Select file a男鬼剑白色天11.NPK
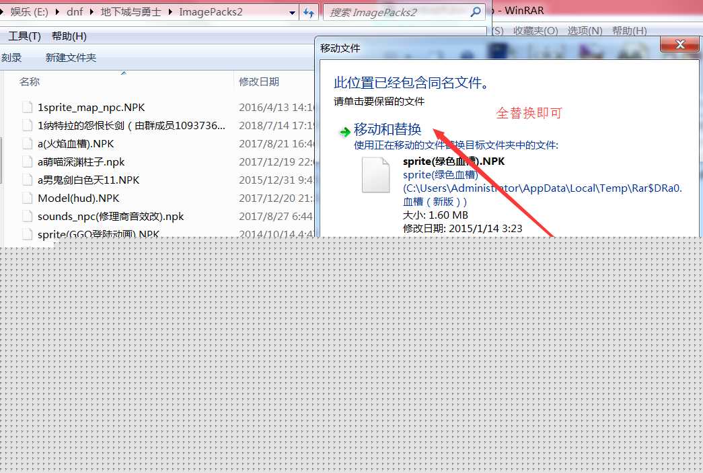This screenshot has width=703, height=473. coord(88,180)
